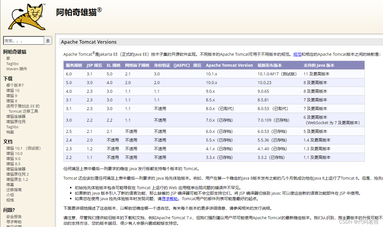Click the JSP 规范 column header

(94, 65)
